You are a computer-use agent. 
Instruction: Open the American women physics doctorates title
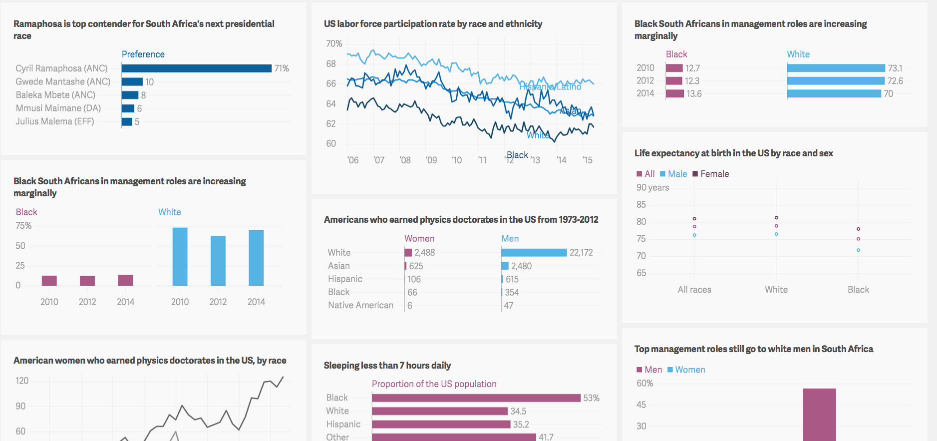click(x=150, y=360)
